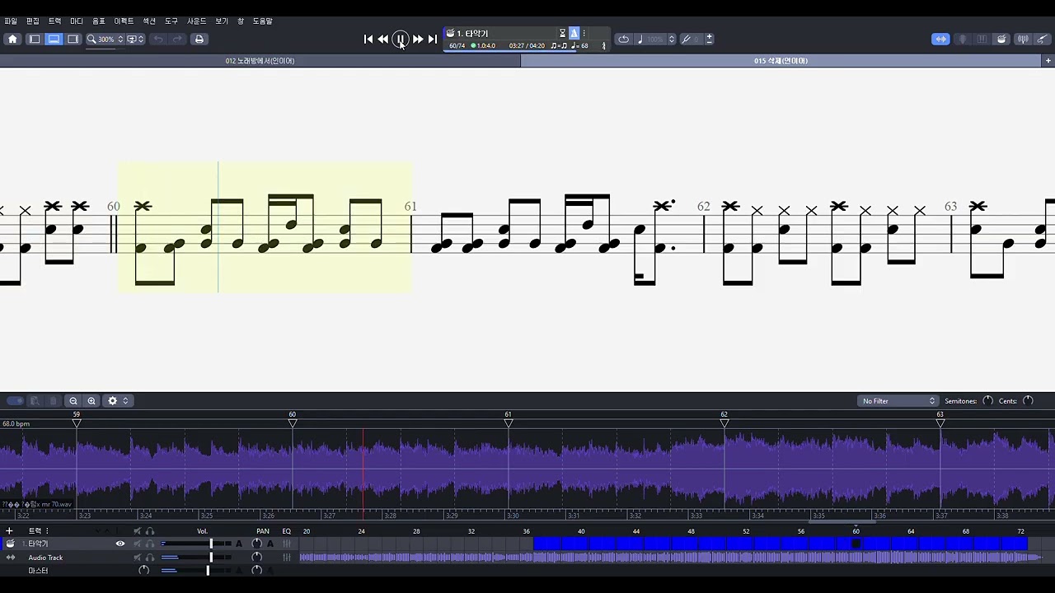Add a new document tab

click(1048, 61)
